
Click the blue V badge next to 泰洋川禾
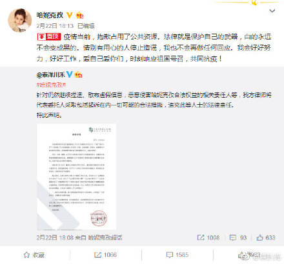(69, 74)
